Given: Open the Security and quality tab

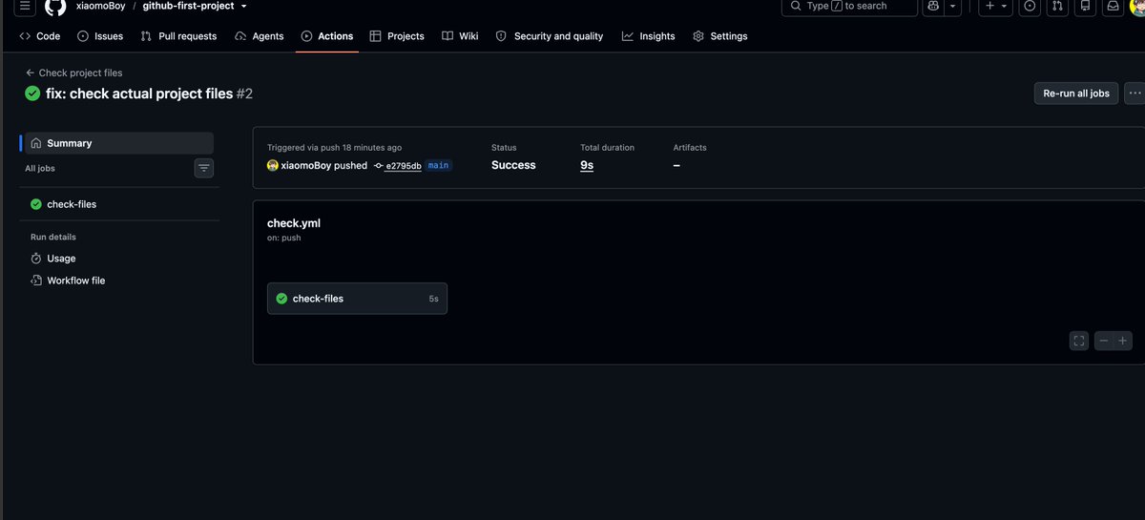Looking at the screenshot, I should [550, 36].
